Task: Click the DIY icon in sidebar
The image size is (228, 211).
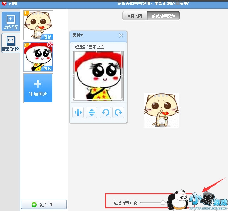Action: coord(11,41)
